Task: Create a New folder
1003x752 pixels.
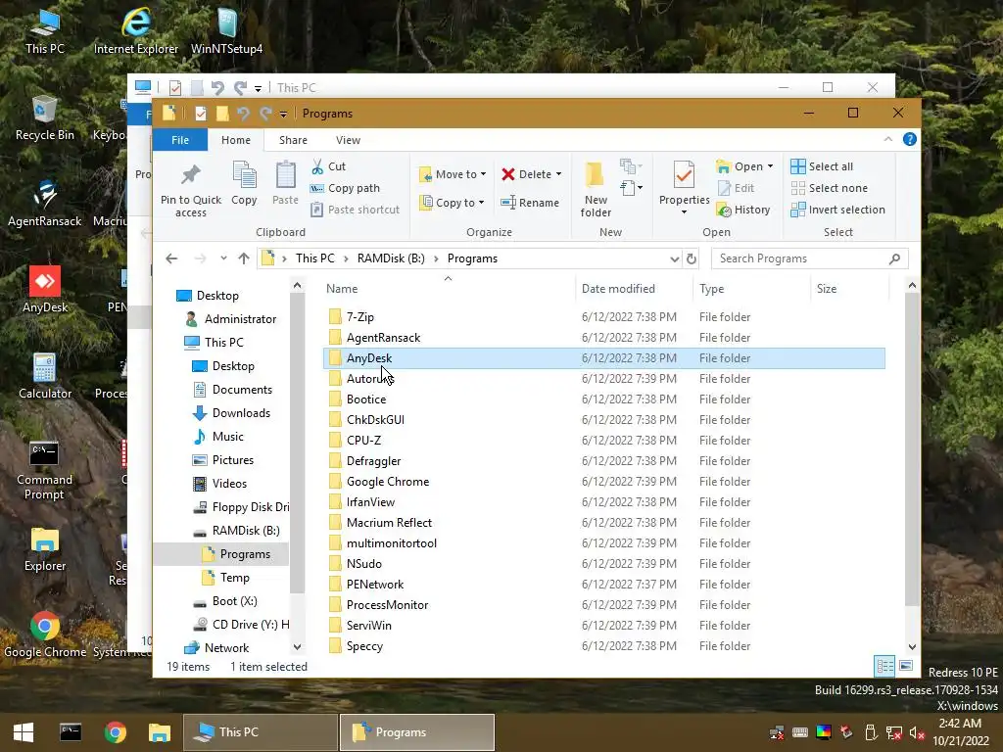Action: pyautogui.click(x=596, y=189)
